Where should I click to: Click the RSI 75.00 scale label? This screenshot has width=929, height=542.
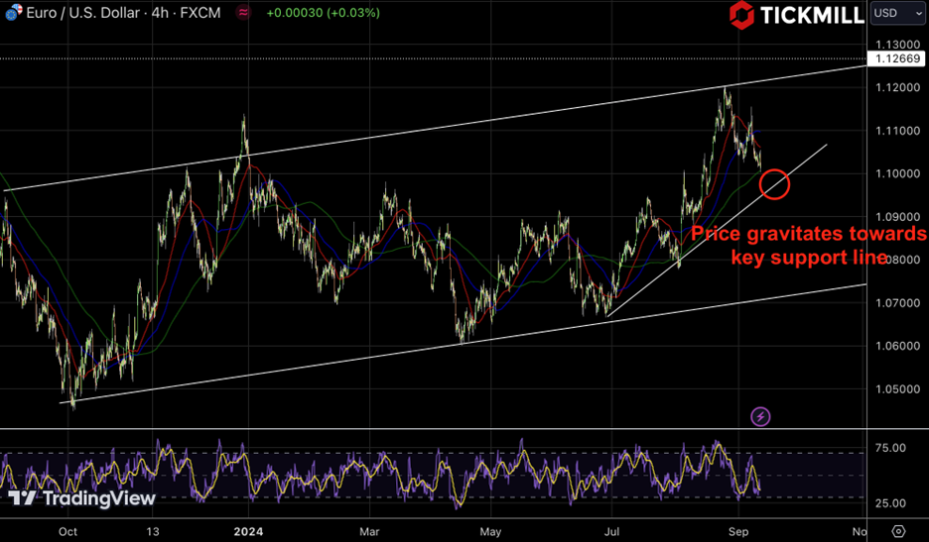(890, 448)
